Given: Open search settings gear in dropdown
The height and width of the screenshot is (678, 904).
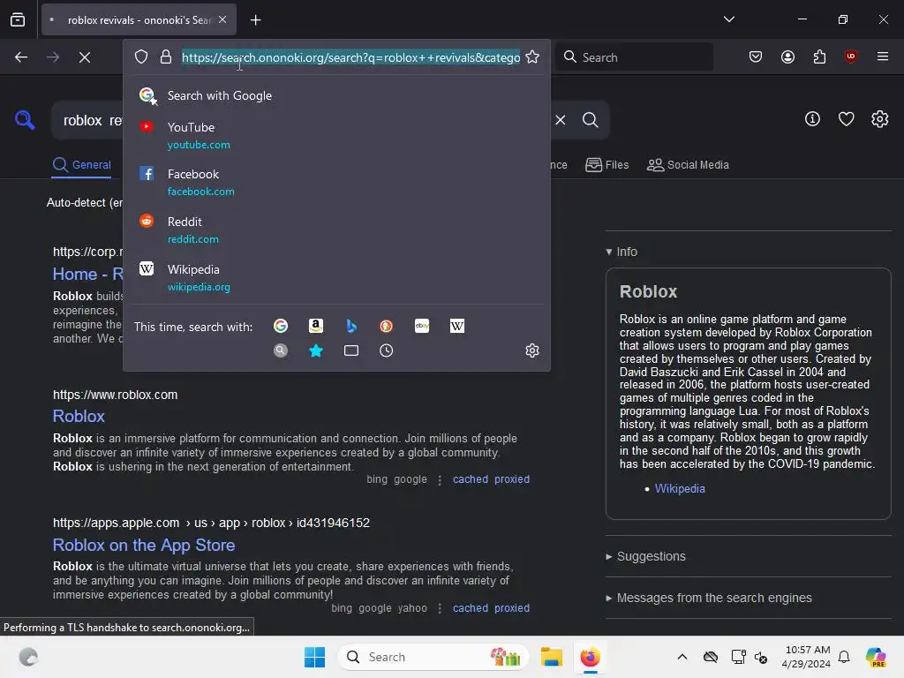Looking at the screenshot, I should pos(532,350).
